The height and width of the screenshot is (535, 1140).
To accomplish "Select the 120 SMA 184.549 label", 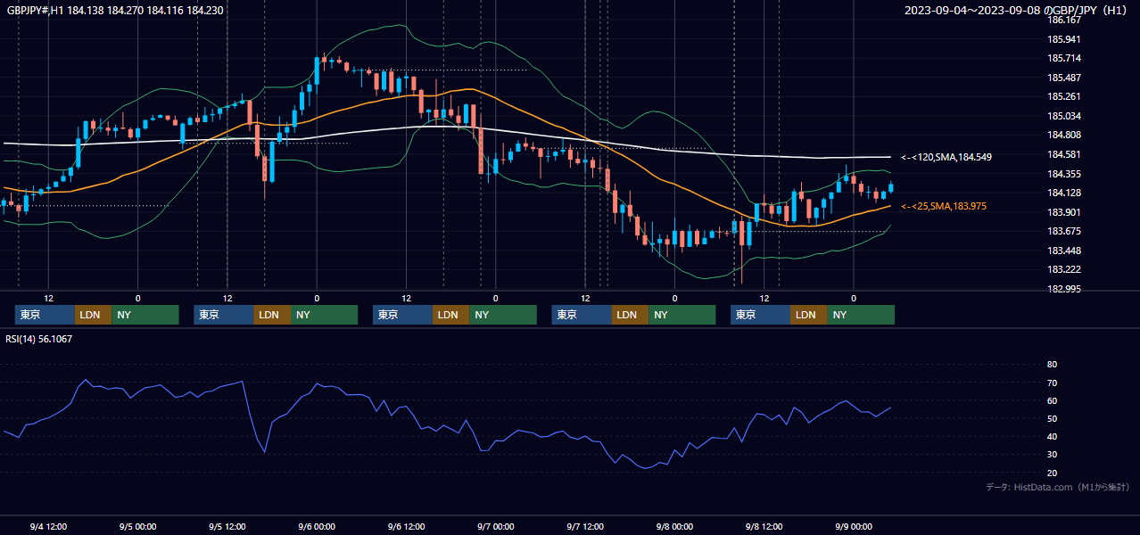I will pos(946,157).
